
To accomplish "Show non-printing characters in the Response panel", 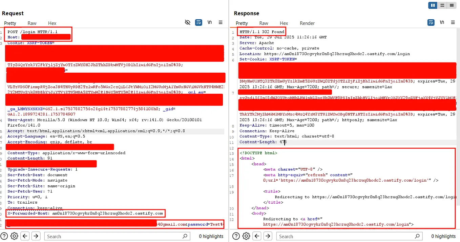I will pos(442,22).
